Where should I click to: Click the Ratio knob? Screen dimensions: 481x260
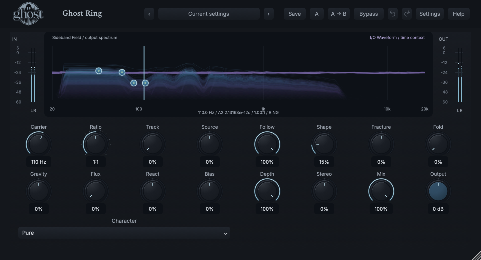click(95, 144)
